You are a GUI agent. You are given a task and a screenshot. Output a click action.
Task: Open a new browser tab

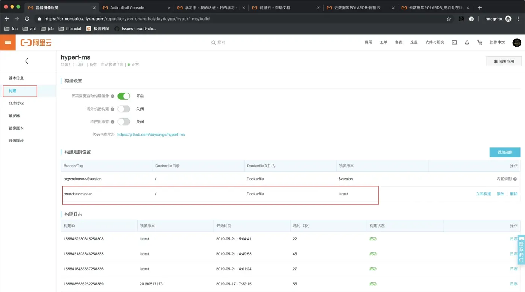point(479,7)
